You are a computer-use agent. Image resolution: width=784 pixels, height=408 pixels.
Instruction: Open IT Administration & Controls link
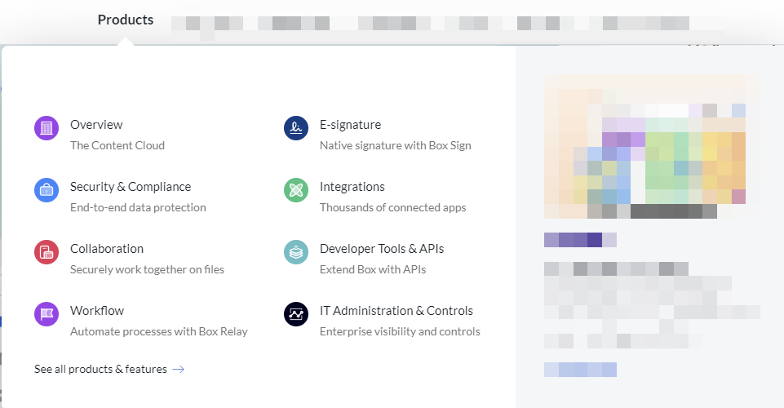pyautogui.click(x=396, y=311)
